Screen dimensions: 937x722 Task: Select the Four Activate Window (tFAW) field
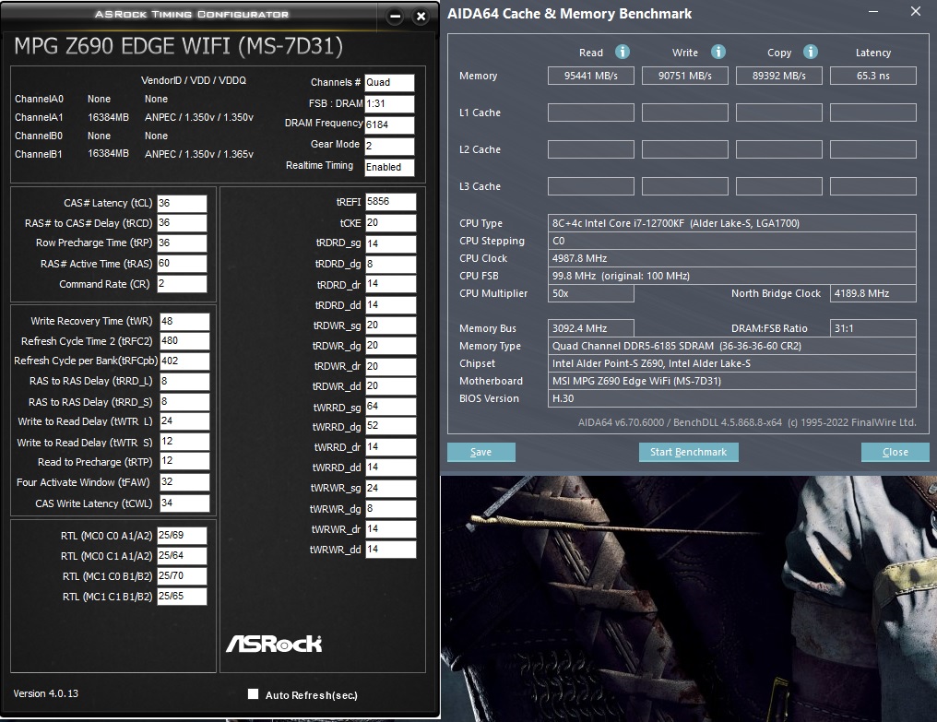184,482
